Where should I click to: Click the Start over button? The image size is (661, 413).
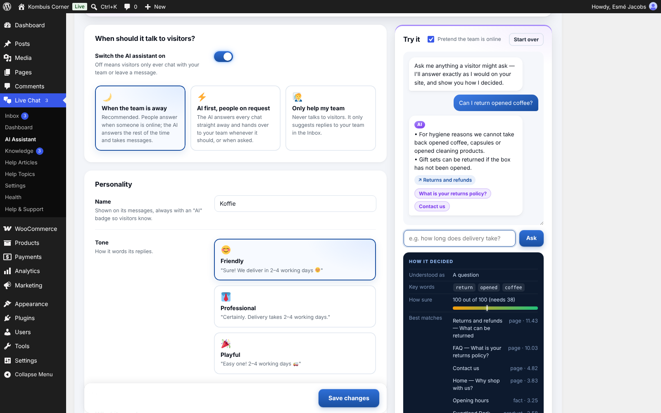pos(526,40)
